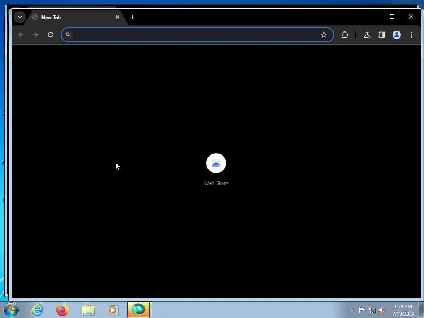The image size is (424, 318).
Task: Click the muted volume tray icon
Action: (x=382, y=310)
